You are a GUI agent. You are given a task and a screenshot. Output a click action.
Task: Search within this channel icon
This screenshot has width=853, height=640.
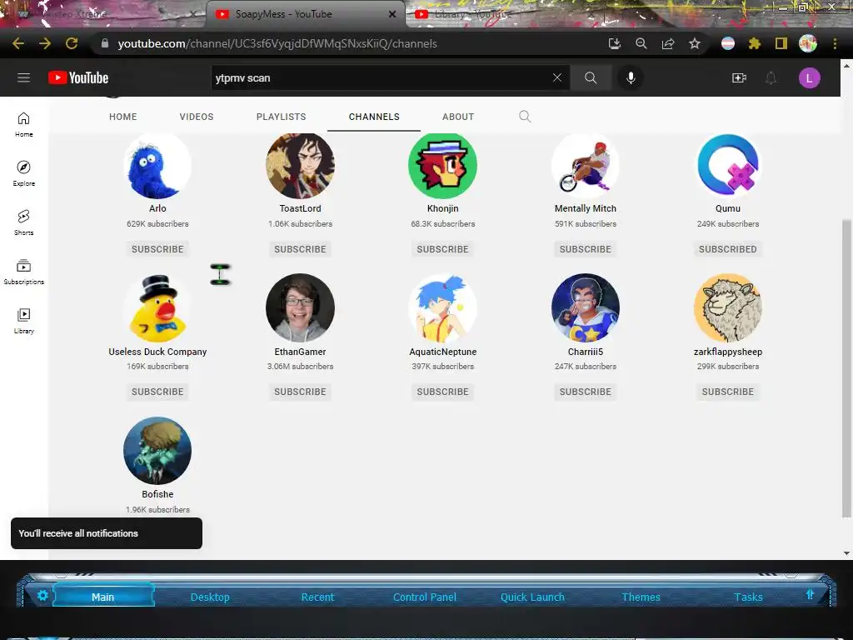coord(525,117)
